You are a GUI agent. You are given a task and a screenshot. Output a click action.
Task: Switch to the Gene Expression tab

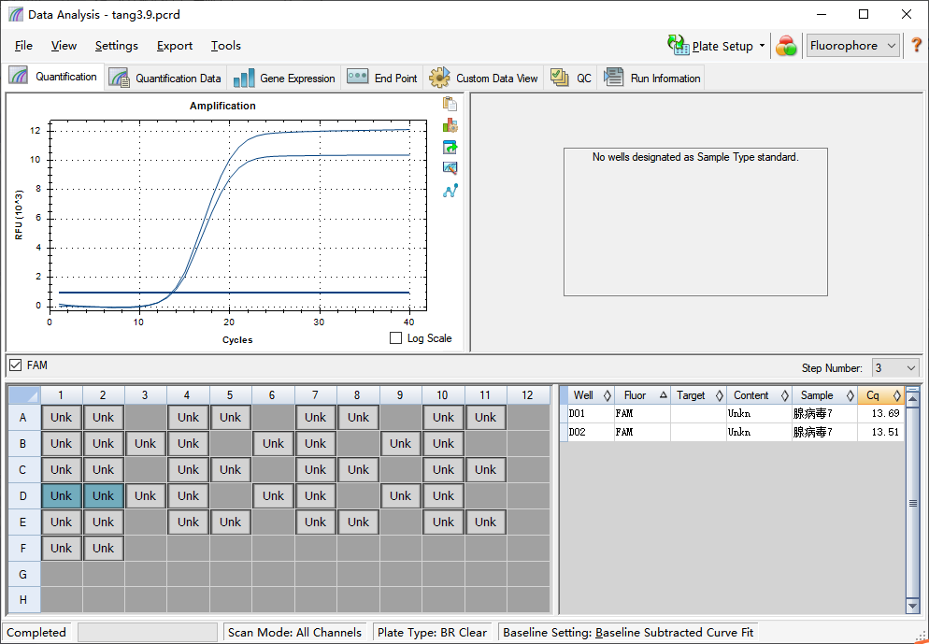284,78
